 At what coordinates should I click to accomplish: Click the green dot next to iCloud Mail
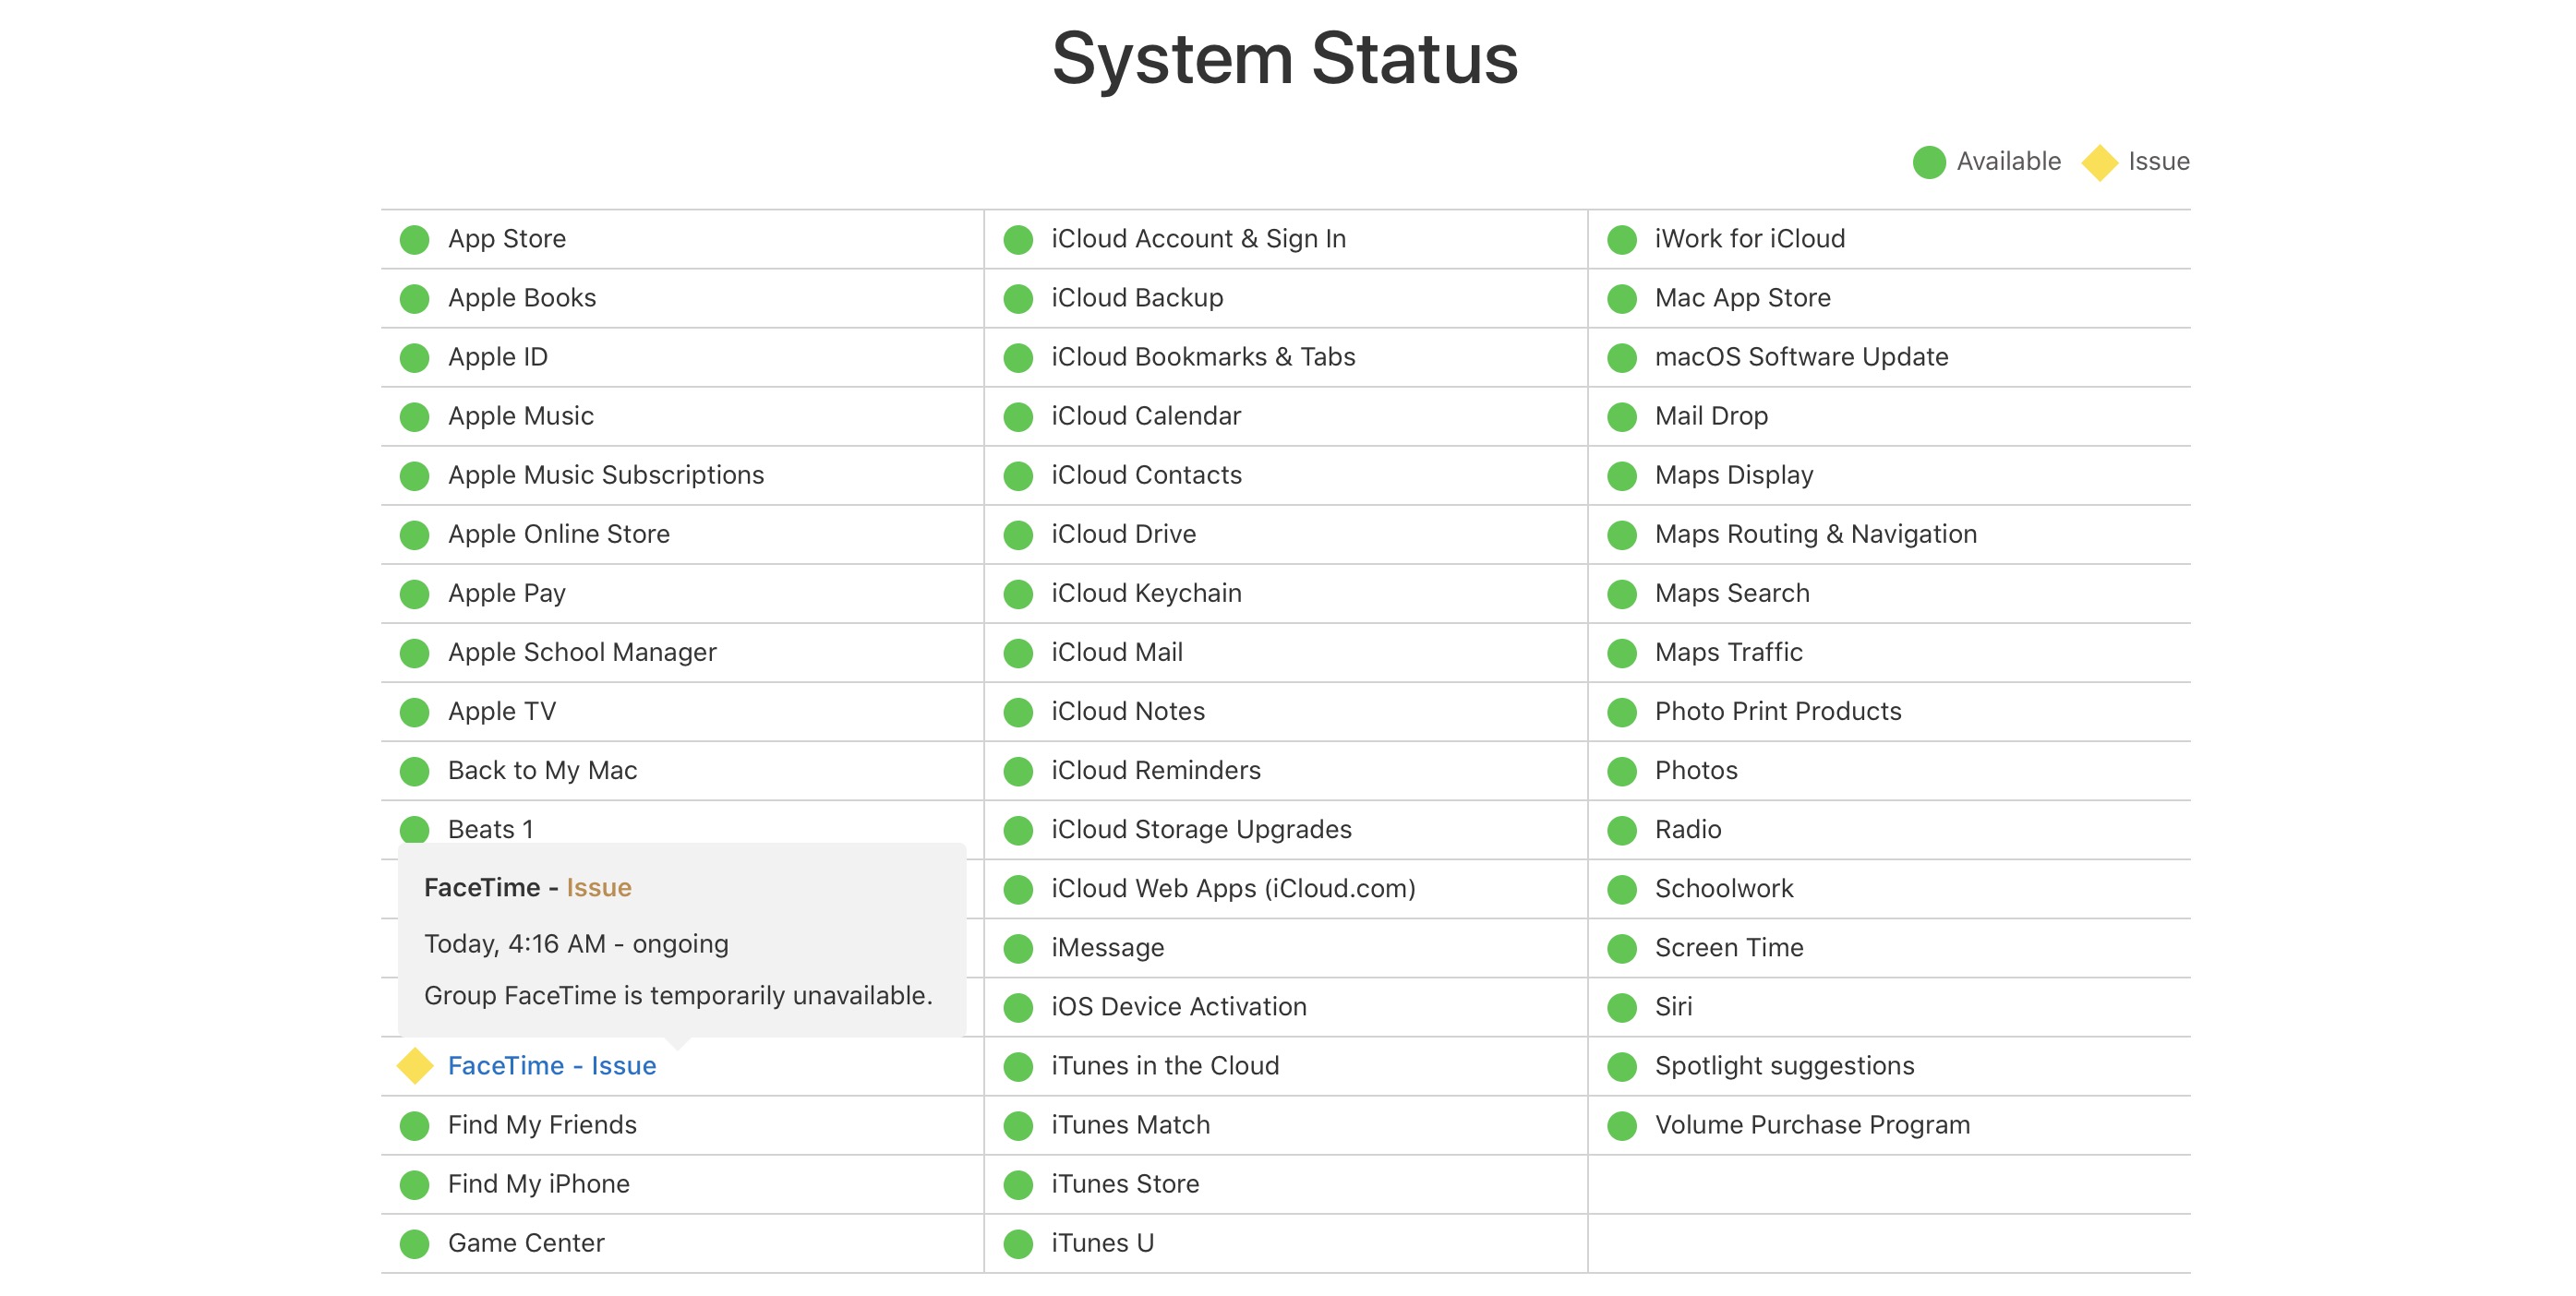(x=1018, y=653)
